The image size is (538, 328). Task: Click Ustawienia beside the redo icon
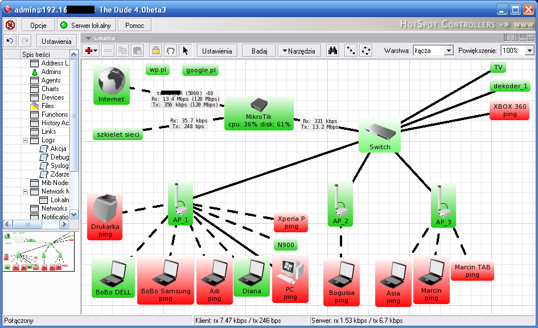click(56, 41)
